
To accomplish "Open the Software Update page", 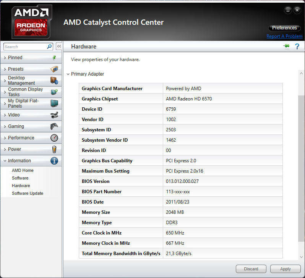I will click(28, 193).
